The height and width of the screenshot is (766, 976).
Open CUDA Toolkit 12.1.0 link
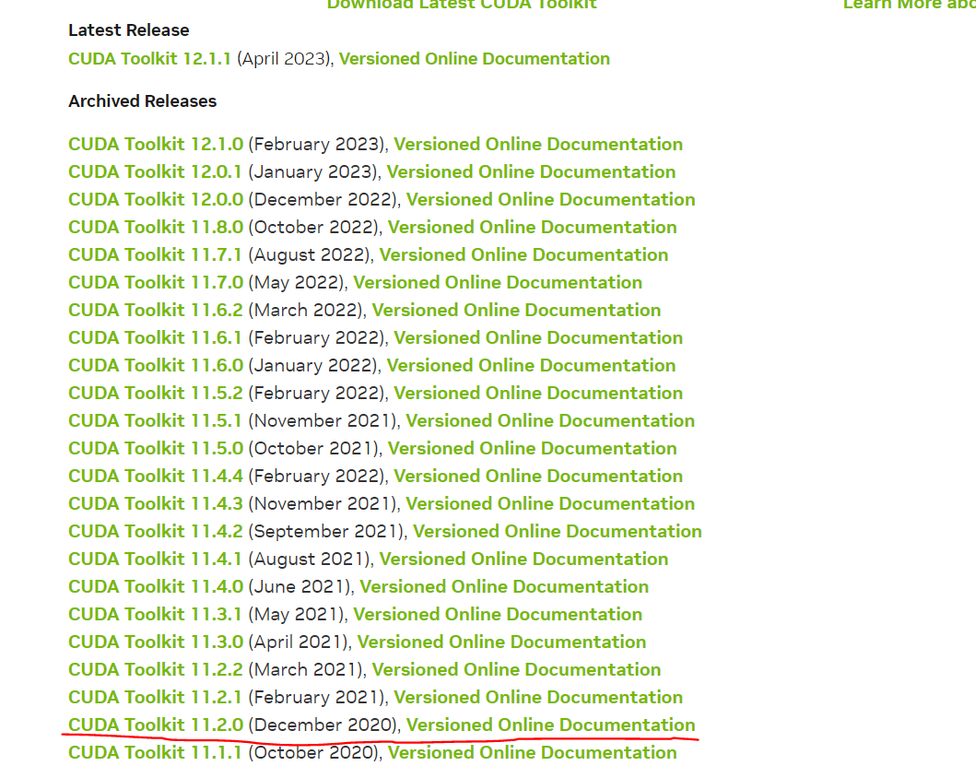(x=156, y=144)
